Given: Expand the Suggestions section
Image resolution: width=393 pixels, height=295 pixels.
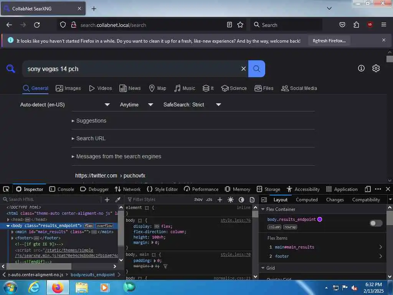Looking at the screenshot, I should pyautogui.click(x=89, y=121).
